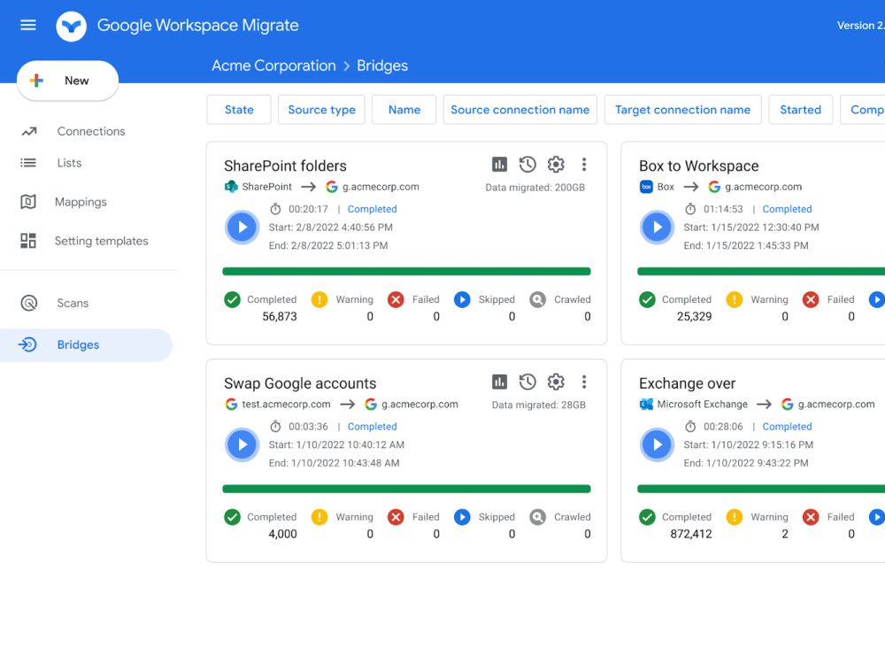Open Lists in the sidebar
885x664 pixels.
69,163
